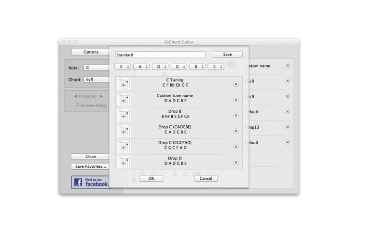Go to next fingering arrow
Image resolution: width=386 pixels, height=241 pixels.
pyautogui.click(x=101, y=96)
